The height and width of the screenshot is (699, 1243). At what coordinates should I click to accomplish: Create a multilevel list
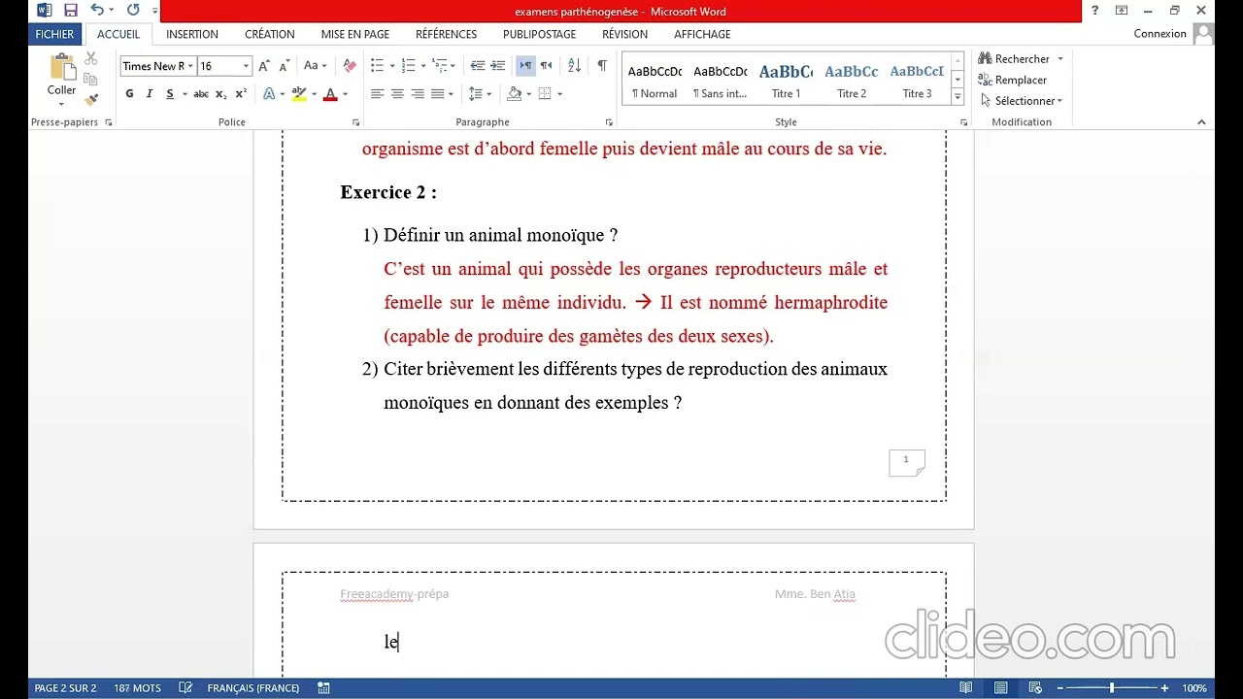[440, 66]
